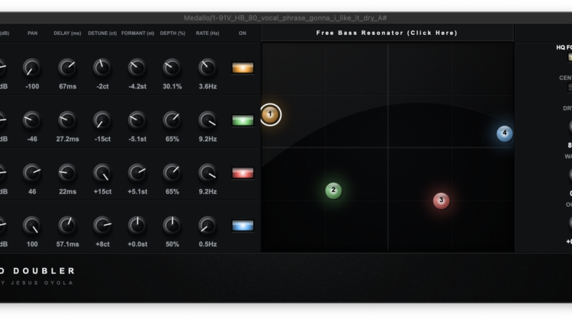Image resolution: width=572 pixels, height=320 pixels.
Task: Click window title with vocal phrase filename
Action: 285,18
